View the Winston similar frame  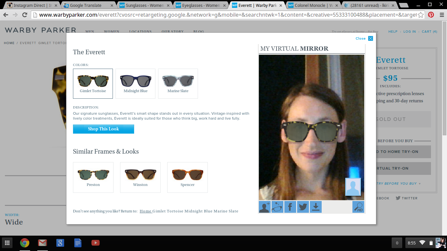[140, 177]
